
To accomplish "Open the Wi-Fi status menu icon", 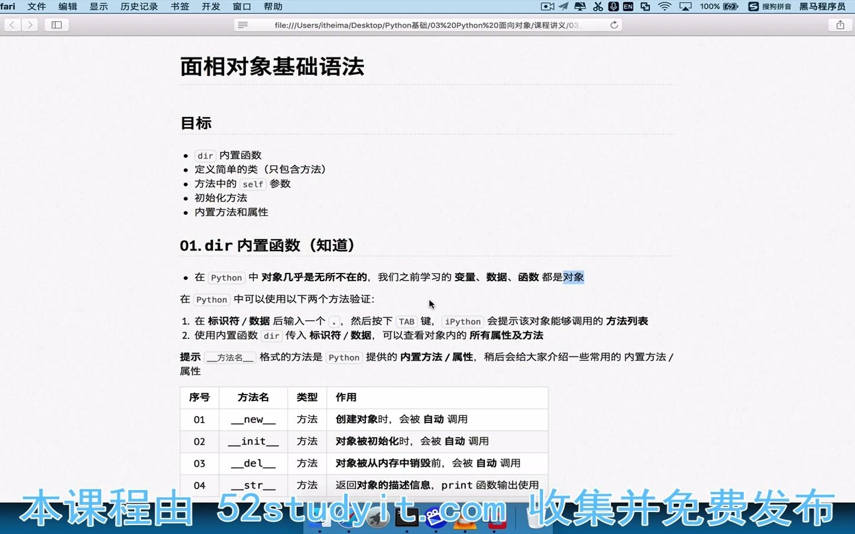I will (664, 7).
